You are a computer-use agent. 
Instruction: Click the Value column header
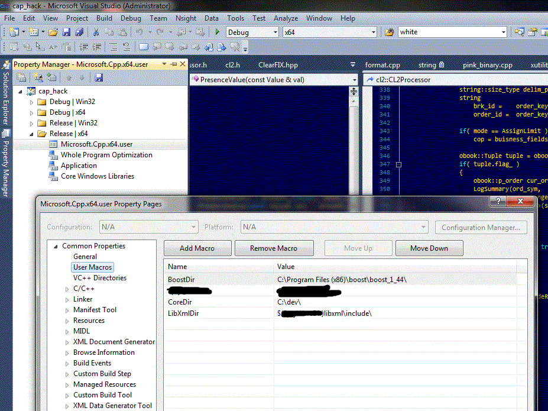click(395, 267)
